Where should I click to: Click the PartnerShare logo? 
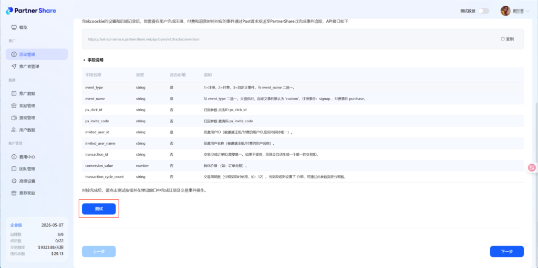pos(33,10)
